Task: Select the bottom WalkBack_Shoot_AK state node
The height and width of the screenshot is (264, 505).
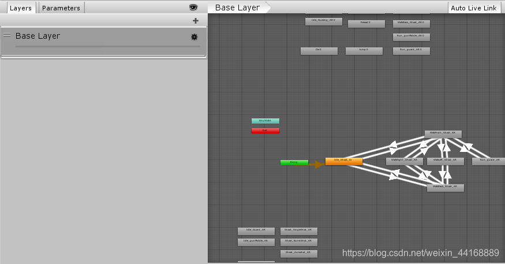Action: pyautogui.click(x=445, y=188)
